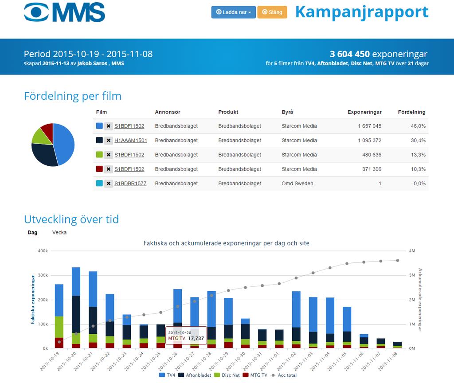Click the 1 095 372 exposures value
Image resolution: width=454 pixels, height=383 pixels.
coord(369,141)
